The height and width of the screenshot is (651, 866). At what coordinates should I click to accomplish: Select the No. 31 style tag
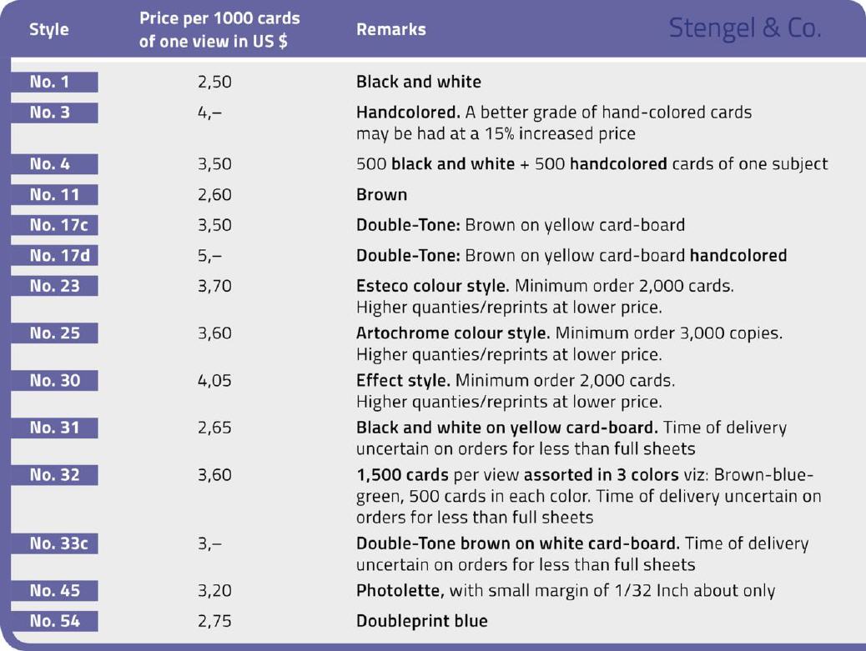point(54,428)
